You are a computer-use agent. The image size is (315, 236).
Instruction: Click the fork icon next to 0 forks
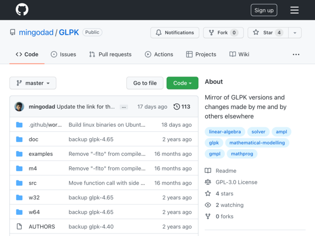coord(208,216)
